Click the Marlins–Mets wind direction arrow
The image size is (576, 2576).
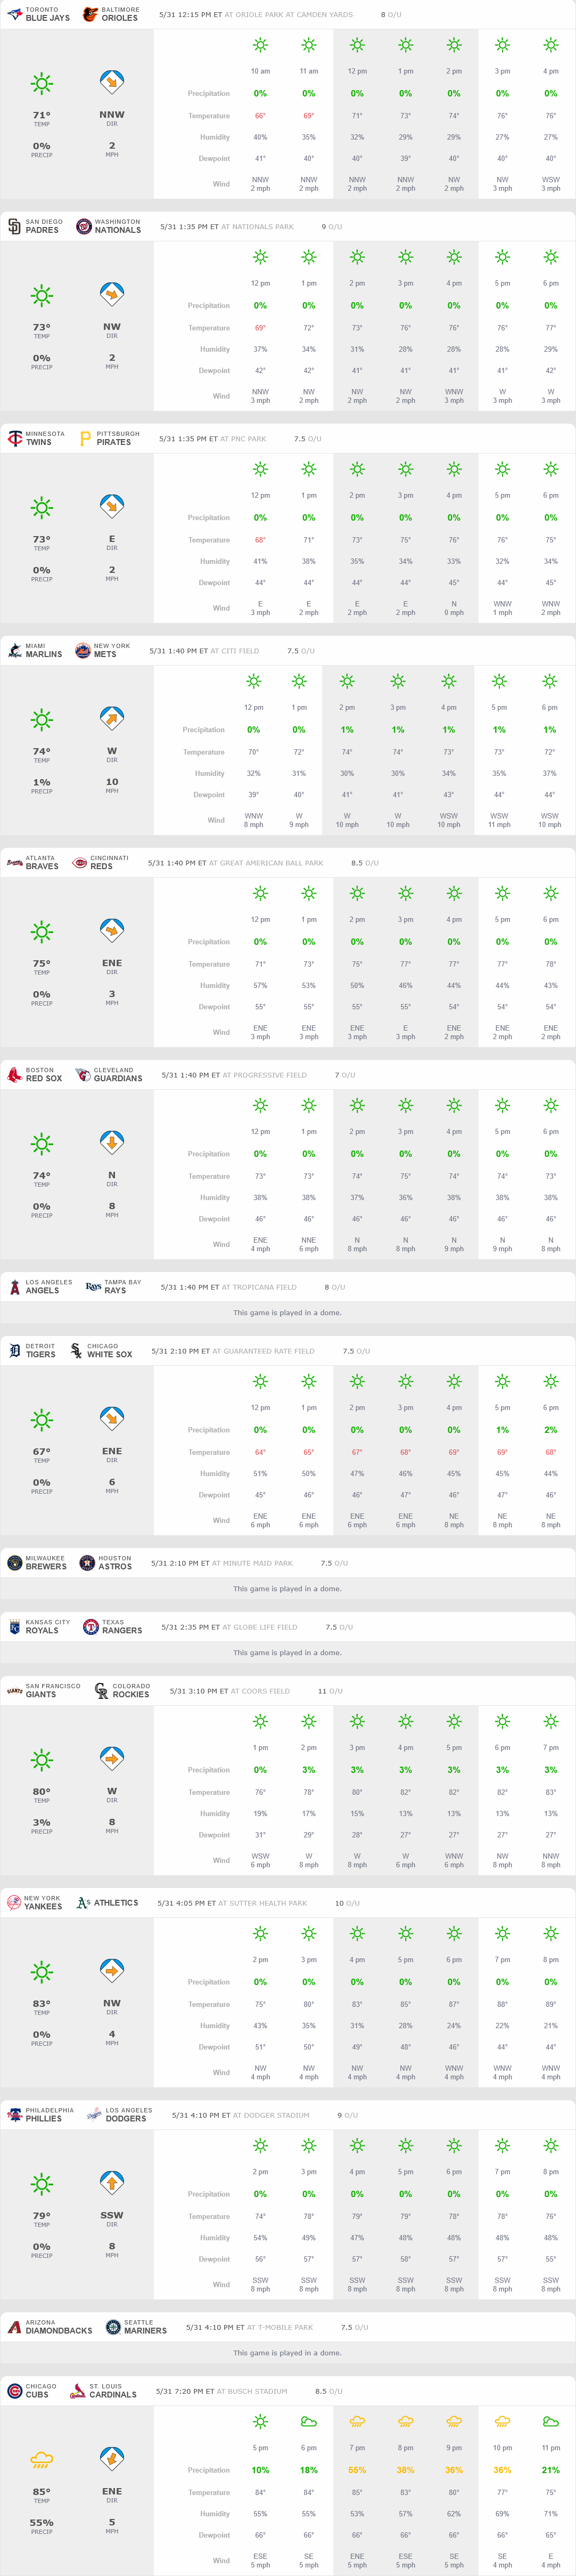point(112,718)
